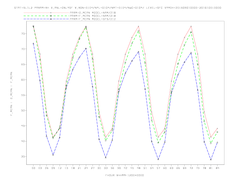Click the green NAM circle marker at hour 72
The width and height of the screenshot is (237, 183).
[191, 32]
